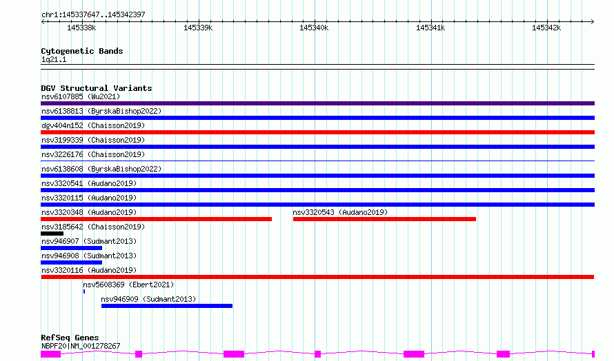The image size is (614, 361).
Task: Click the nsv3185642 (Chaisson2019) label
Action: click(x=93, y=227)
